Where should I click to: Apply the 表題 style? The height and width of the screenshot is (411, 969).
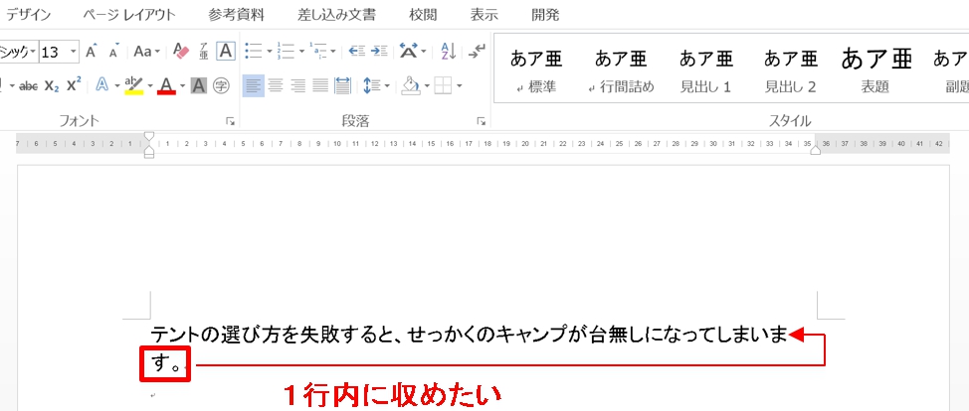(875, 70)
